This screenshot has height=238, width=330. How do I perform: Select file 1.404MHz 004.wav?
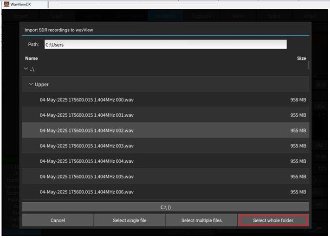pyautogui.click(x=87, y=161)
